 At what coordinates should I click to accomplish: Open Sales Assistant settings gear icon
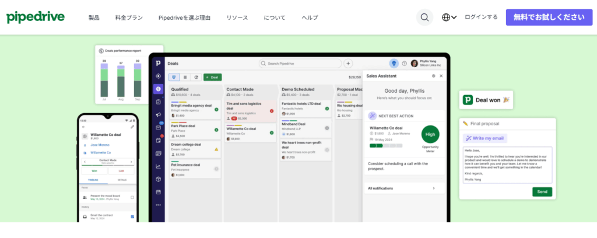[x=433, y=76]
